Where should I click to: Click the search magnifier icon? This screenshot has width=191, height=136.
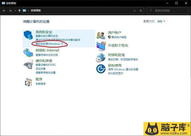point(151,11)
